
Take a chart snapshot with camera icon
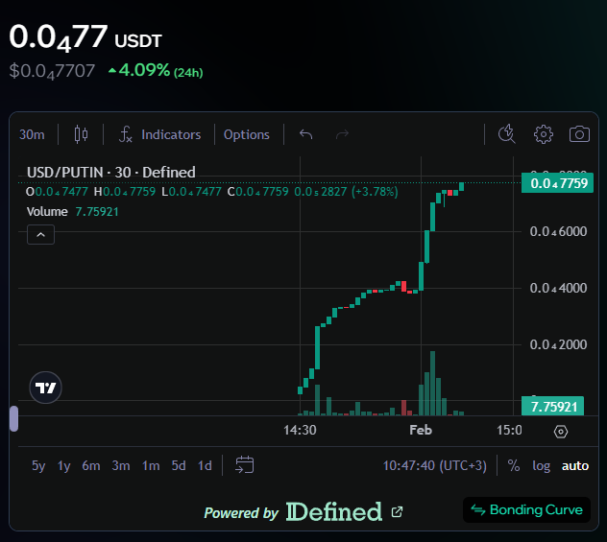coord(579,134)
